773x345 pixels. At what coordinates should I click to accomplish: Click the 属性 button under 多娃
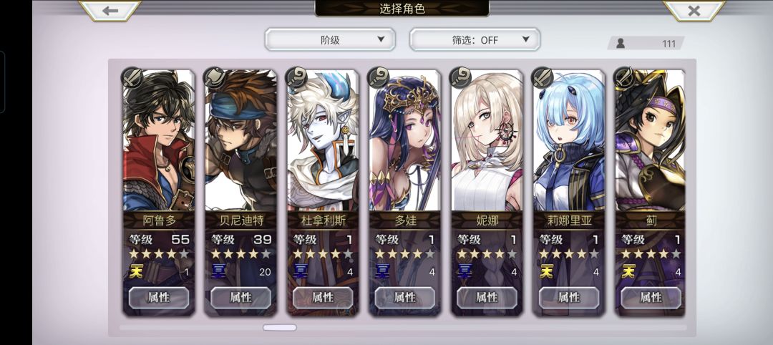(x=404, y=297)
